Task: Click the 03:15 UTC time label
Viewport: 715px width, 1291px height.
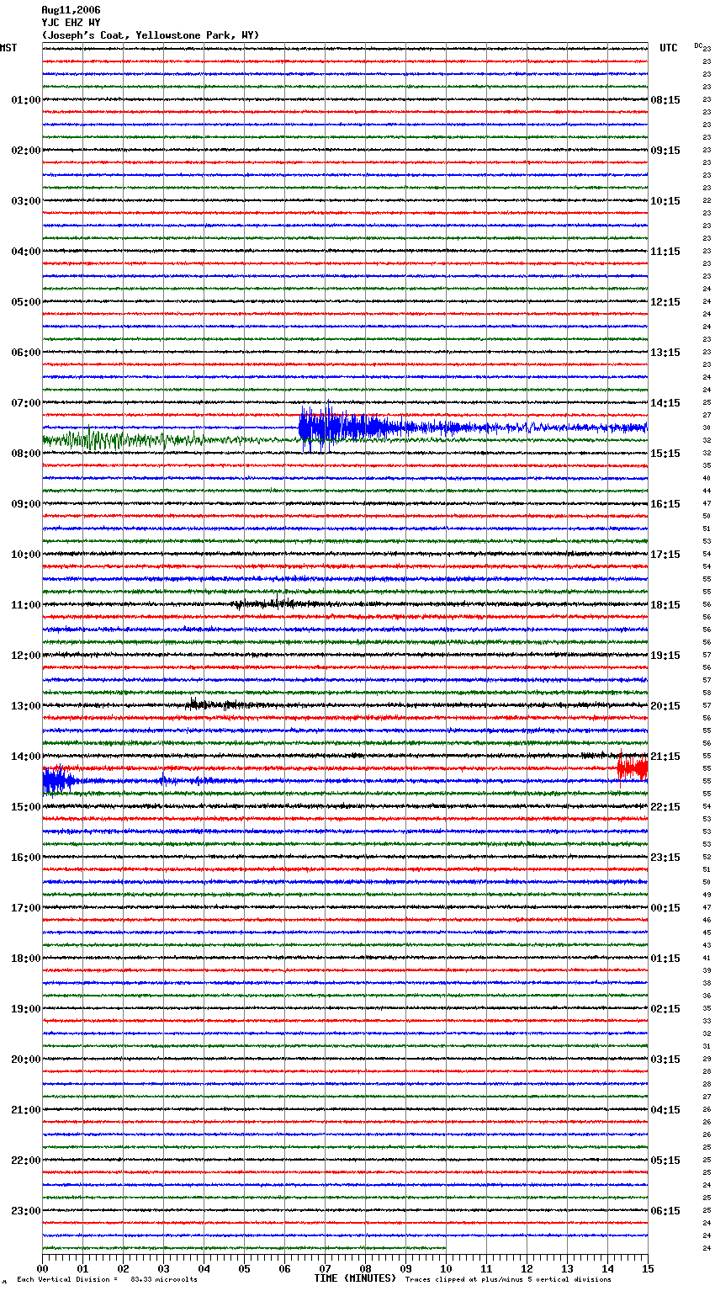Action: point(665,1060)
